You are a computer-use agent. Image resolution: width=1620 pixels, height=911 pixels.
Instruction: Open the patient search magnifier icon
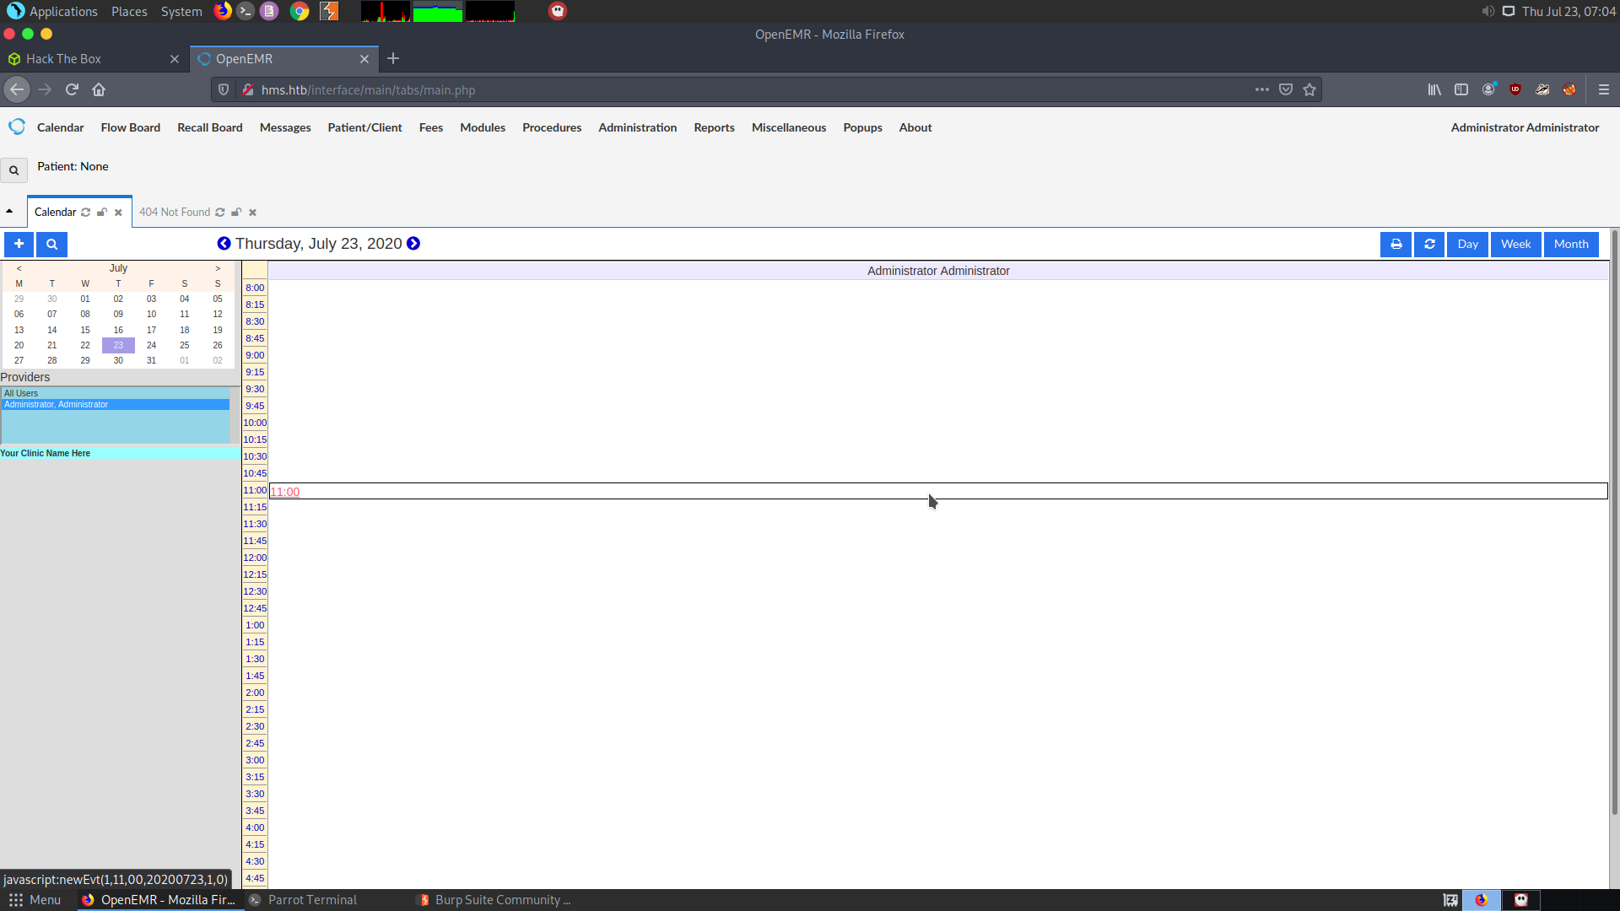click(x=13, y=170)
